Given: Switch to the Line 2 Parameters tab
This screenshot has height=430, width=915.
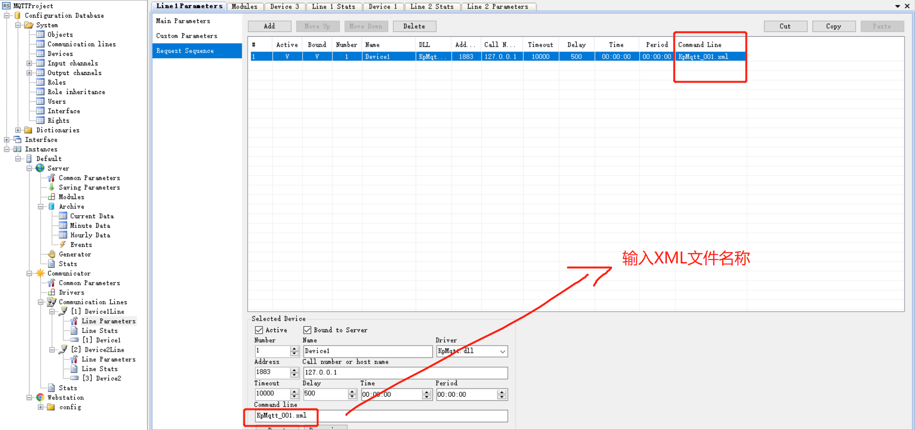Looking at the screenshot, I should [x=498, y=6].
